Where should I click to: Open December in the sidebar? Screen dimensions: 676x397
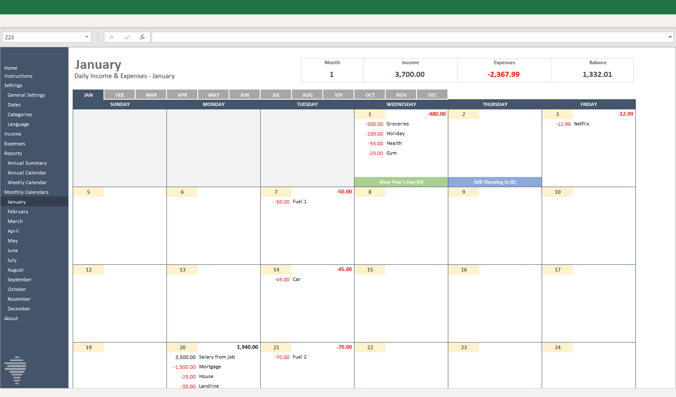point(19,309)
